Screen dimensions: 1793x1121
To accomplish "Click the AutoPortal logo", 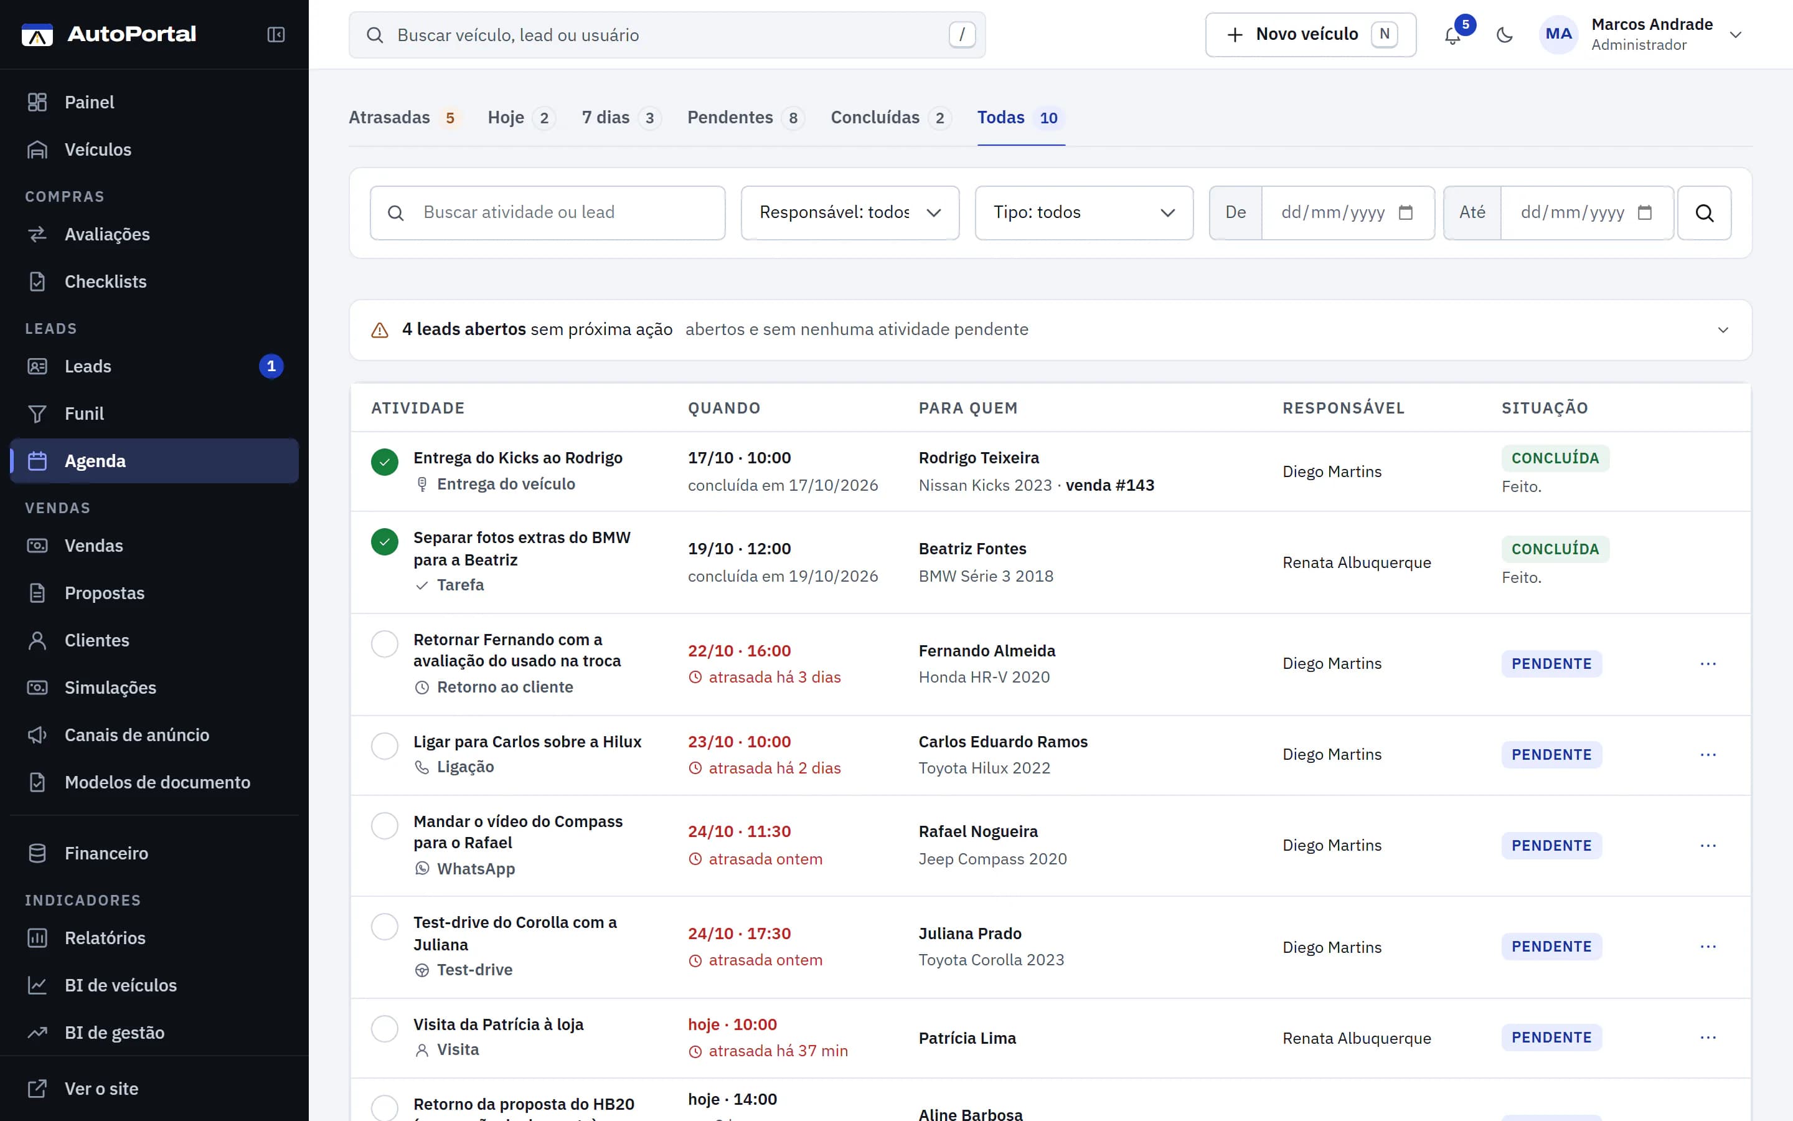I will coord(109,34).
